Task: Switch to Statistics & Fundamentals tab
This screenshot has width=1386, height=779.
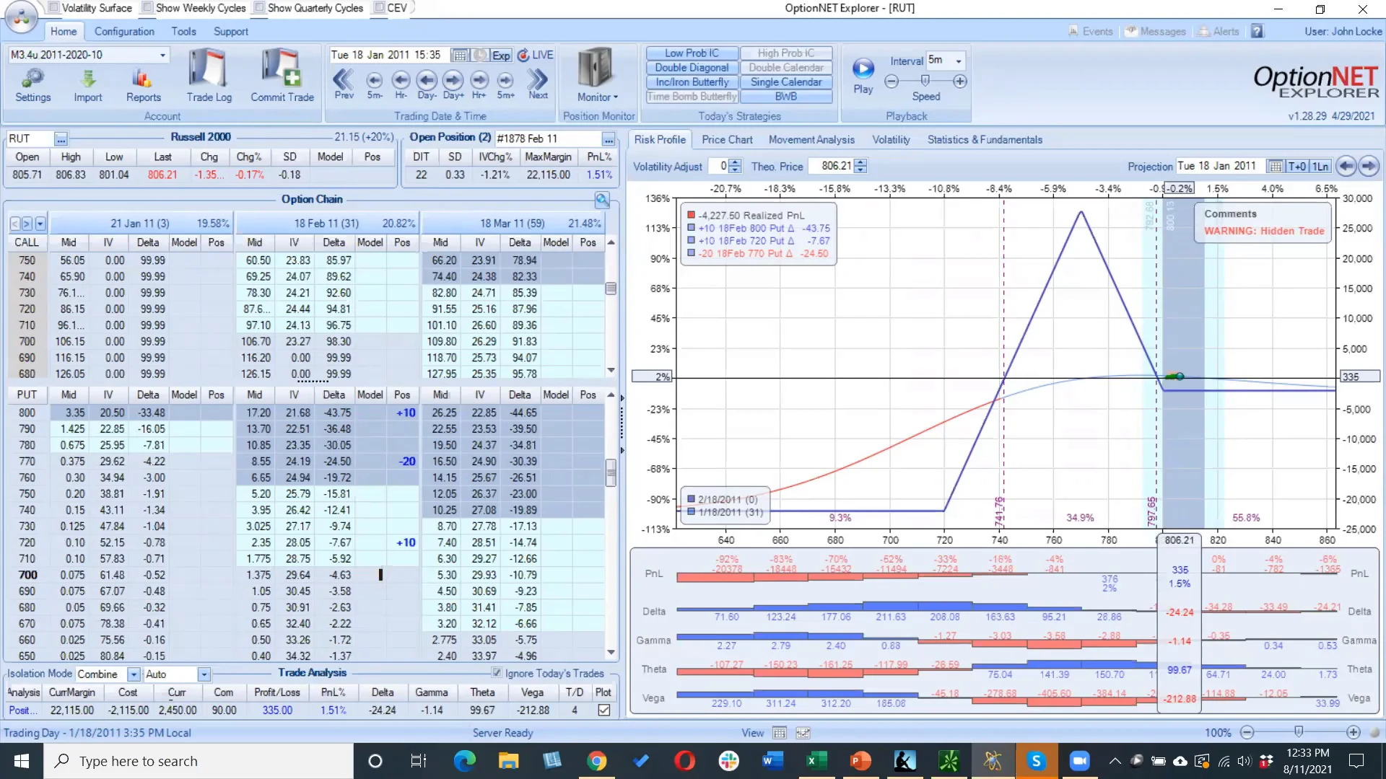Action: (x=985, y=140)
